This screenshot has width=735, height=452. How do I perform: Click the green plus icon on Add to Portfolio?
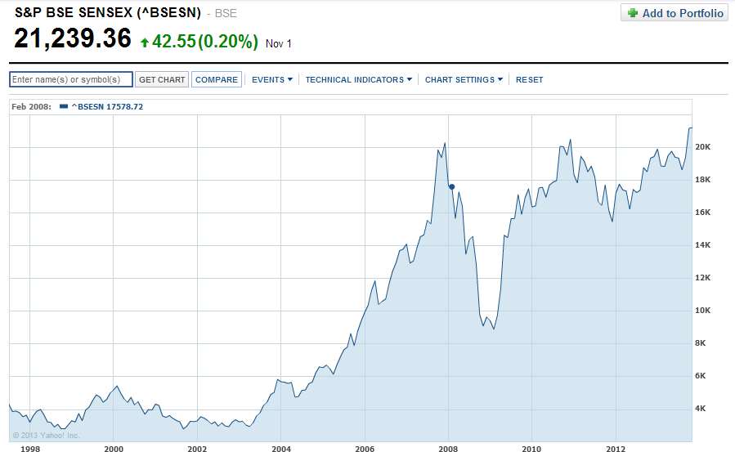click(633, 13)
